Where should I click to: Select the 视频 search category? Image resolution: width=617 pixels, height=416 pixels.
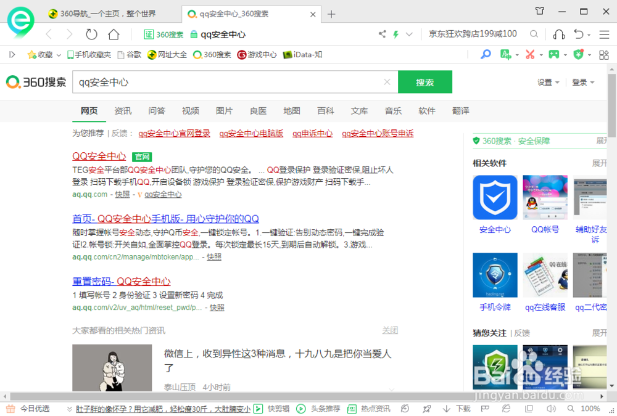coord(191,111)
